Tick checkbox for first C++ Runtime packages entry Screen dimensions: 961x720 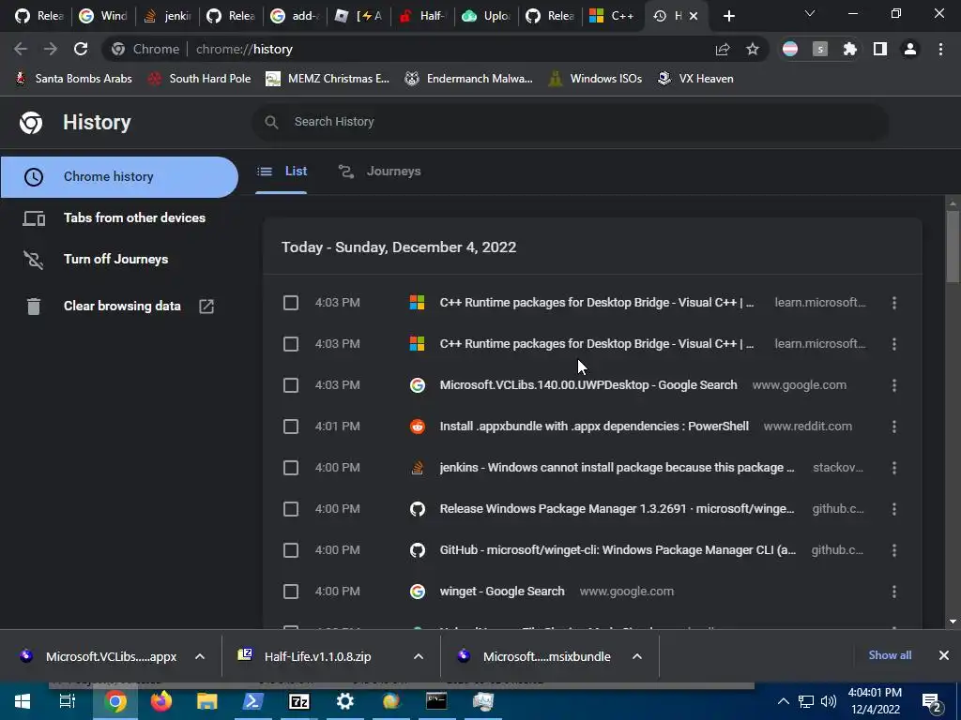pos(291,303)
